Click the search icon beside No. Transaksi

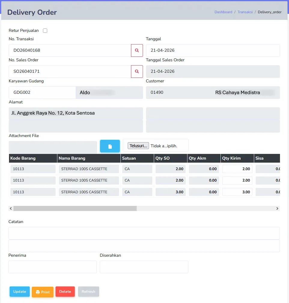(137, 50)
